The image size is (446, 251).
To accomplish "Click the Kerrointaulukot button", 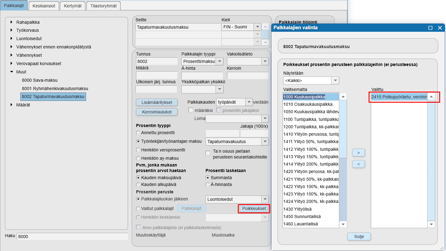I will coord(157,112).
